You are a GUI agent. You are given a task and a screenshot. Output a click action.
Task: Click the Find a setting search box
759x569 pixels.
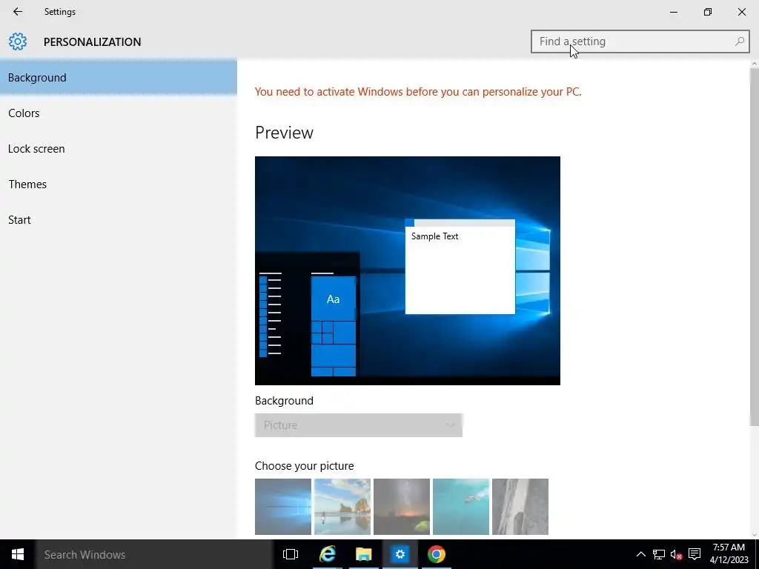(640, 41)
